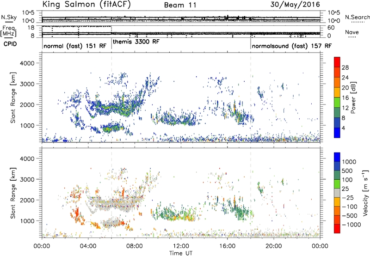The height and width of the screenshot is (256, 370).
Task: Click the blue bottom of power colorbar
Action: (x=337, y=133)
